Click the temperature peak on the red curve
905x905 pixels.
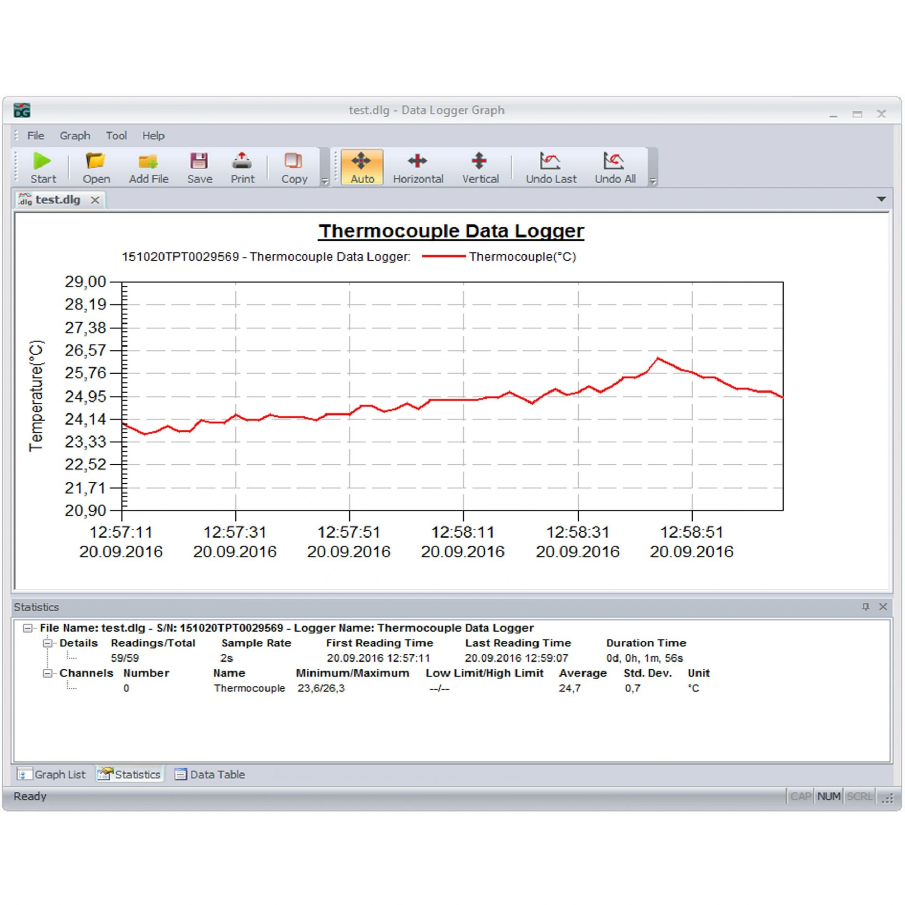tap(658, 358)
